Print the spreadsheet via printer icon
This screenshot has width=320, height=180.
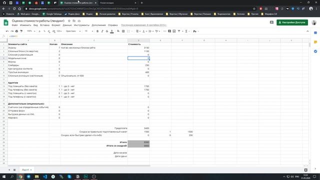16,31
